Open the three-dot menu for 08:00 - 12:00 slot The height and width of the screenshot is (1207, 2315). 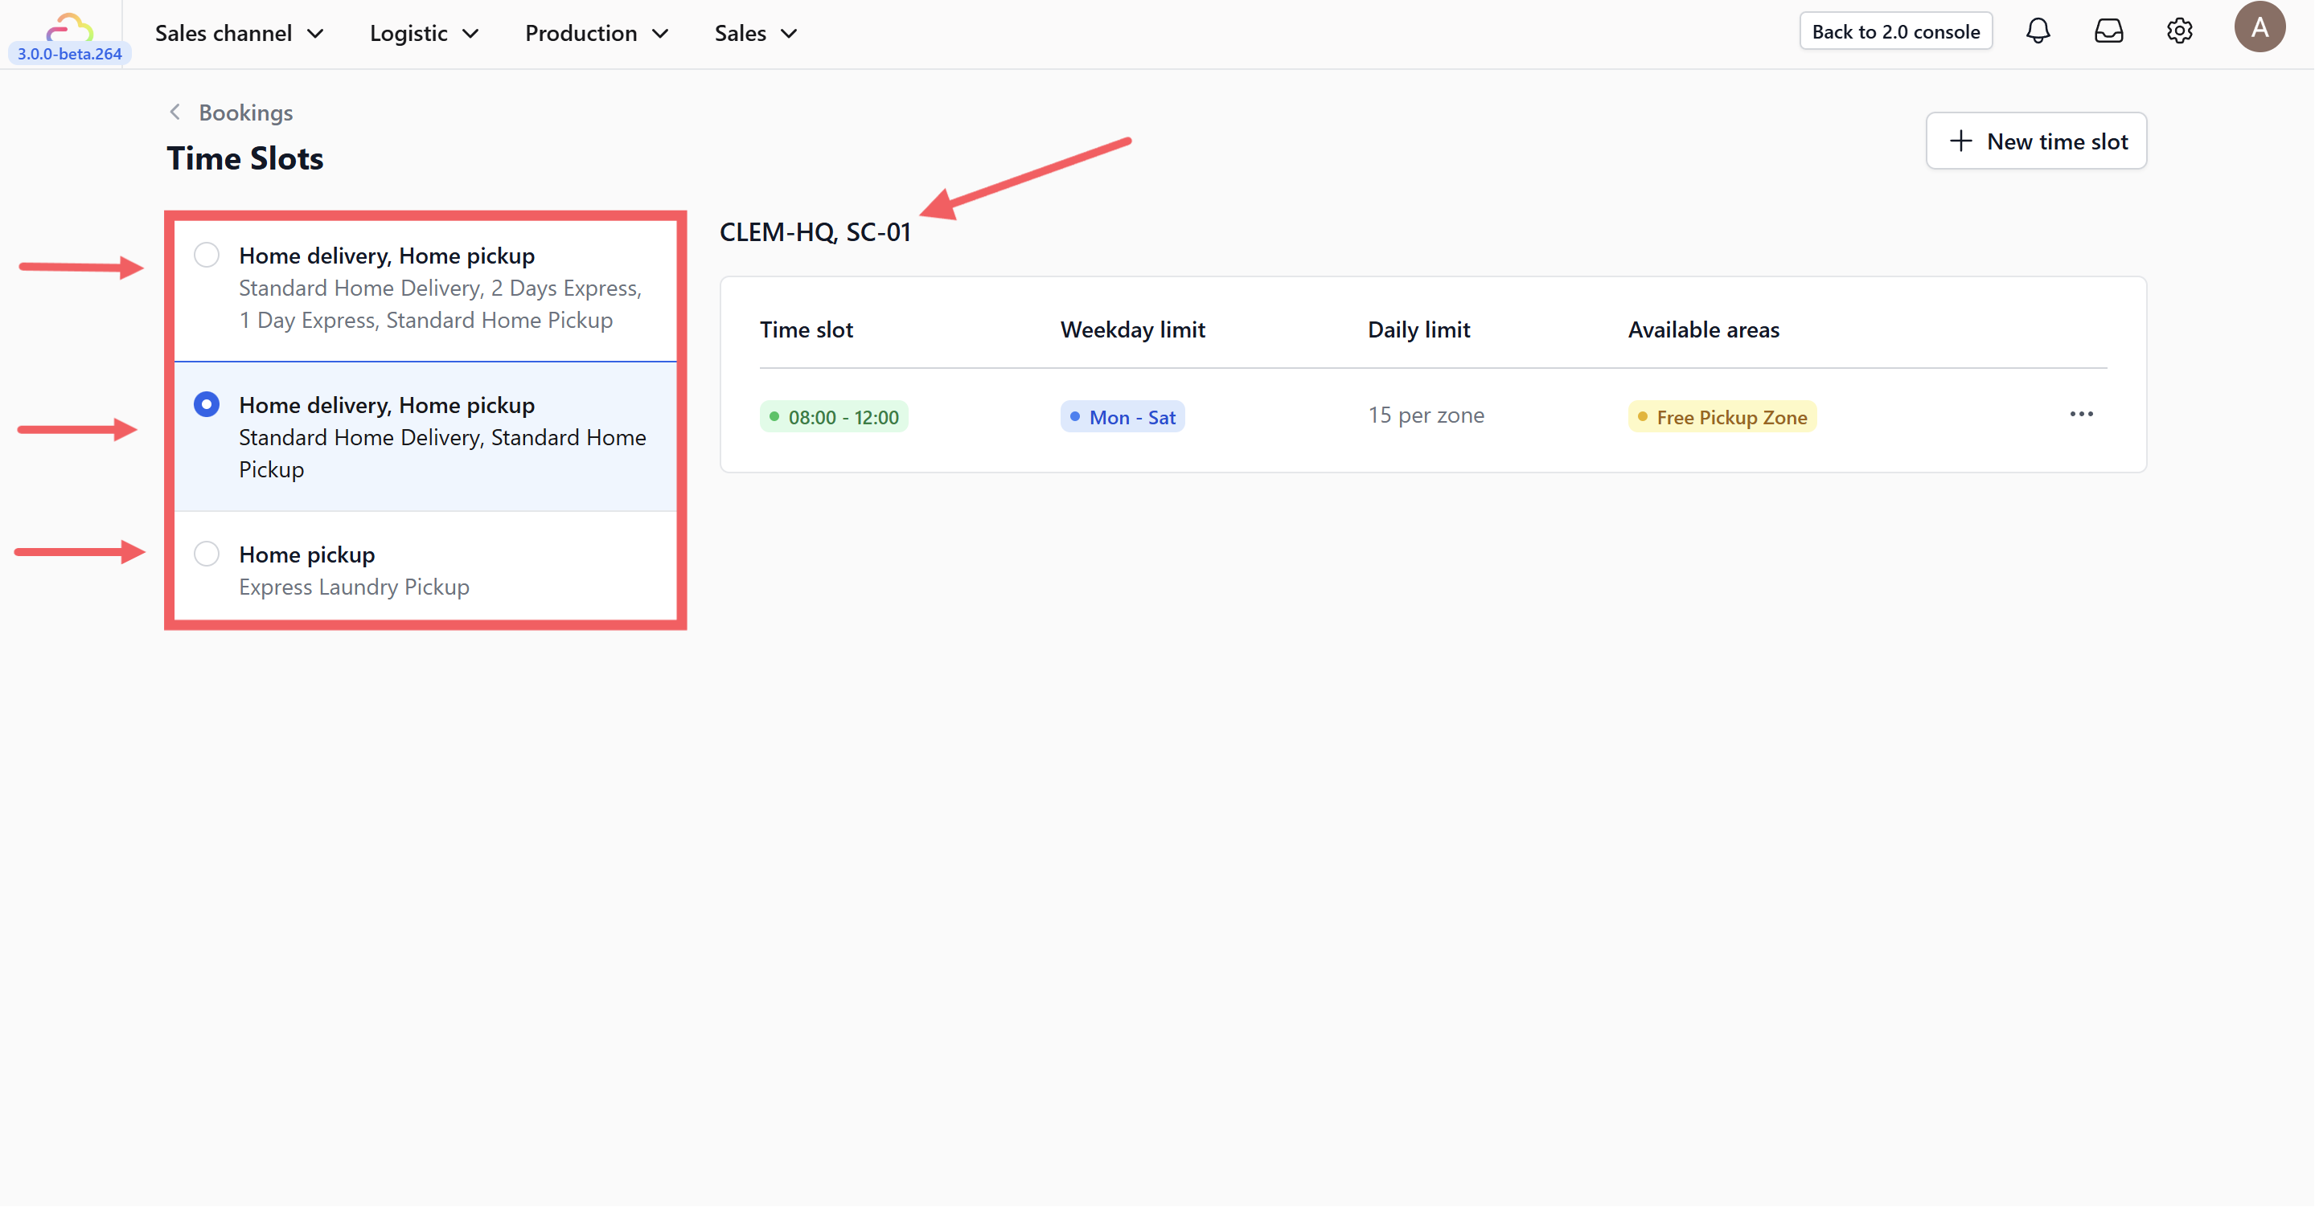pyautogui.click(x=2080, y=414)
